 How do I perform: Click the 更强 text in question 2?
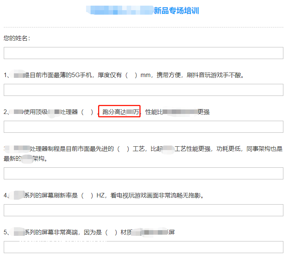coord(203,112)
